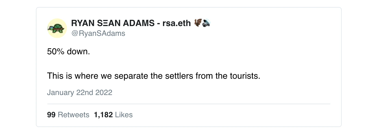370x133 pixels.
Task: Click the "rsa.eth" part of the name
Action: click(177, 24)
